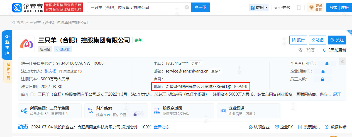
Task: Click the mobile phone icon in the header
Action: pos(299,8)
